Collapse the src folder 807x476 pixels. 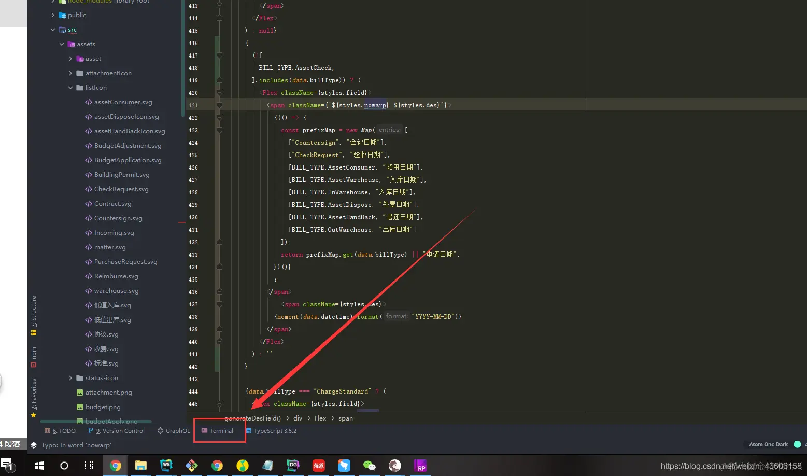(53, 30)
